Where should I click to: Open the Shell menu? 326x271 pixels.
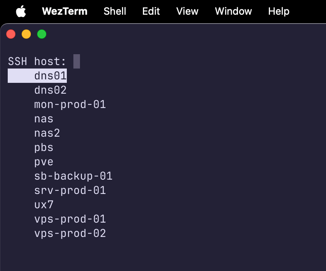[115, 11]
